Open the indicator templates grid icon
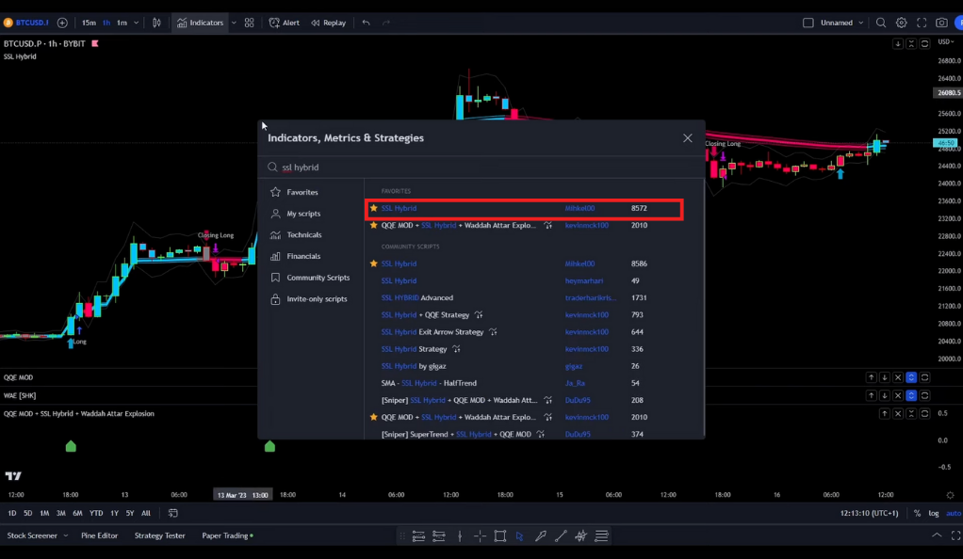Screen dimensions: 963x559 pyautogui.click(x=250, y=23)
